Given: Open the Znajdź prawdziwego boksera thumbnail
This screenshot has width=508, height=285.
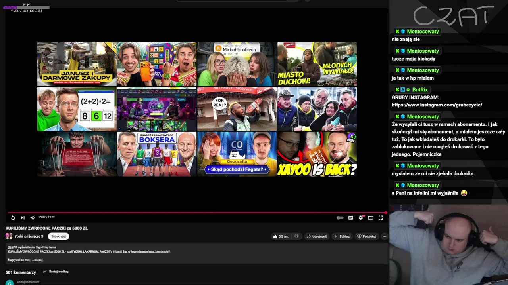Looking at the screenshot, I should (x=157, y=154).
